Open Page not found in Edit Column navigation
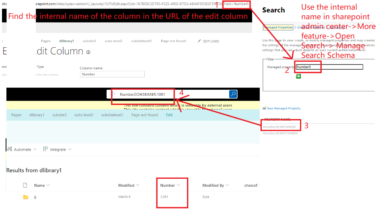 pos(173,41)
